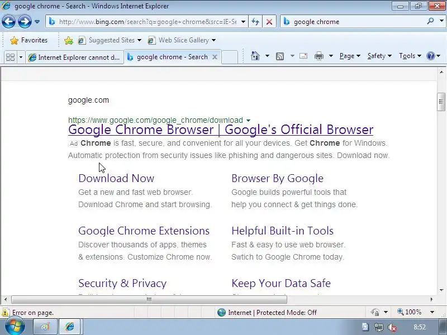
Task: Open Security & Privacy link
Action: click(122, 283)
